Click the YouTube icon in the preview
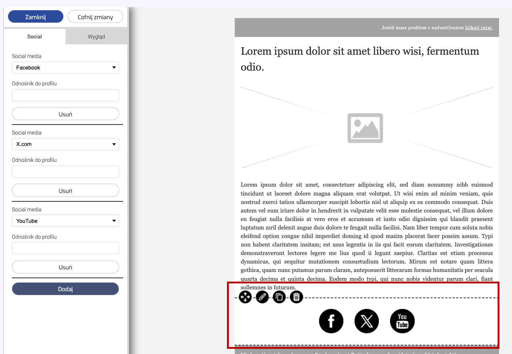The height and width of the screenshot is (354, 512). (x=402, y=321)
